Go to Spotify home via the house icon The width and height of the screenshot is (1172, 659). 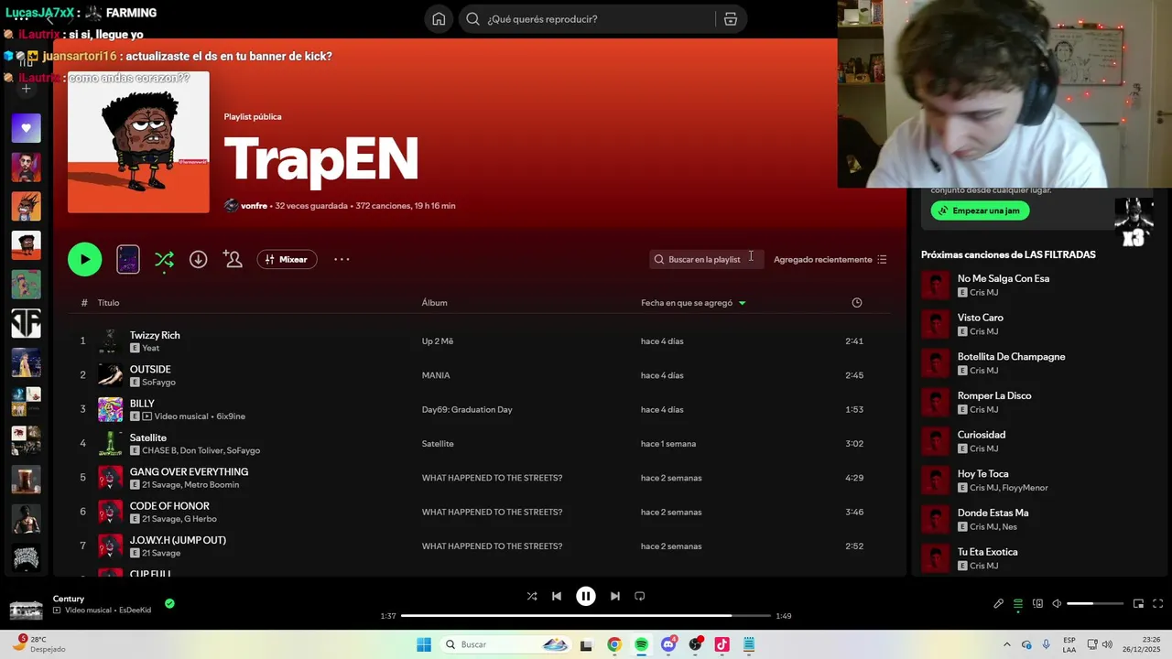[439, 19]
